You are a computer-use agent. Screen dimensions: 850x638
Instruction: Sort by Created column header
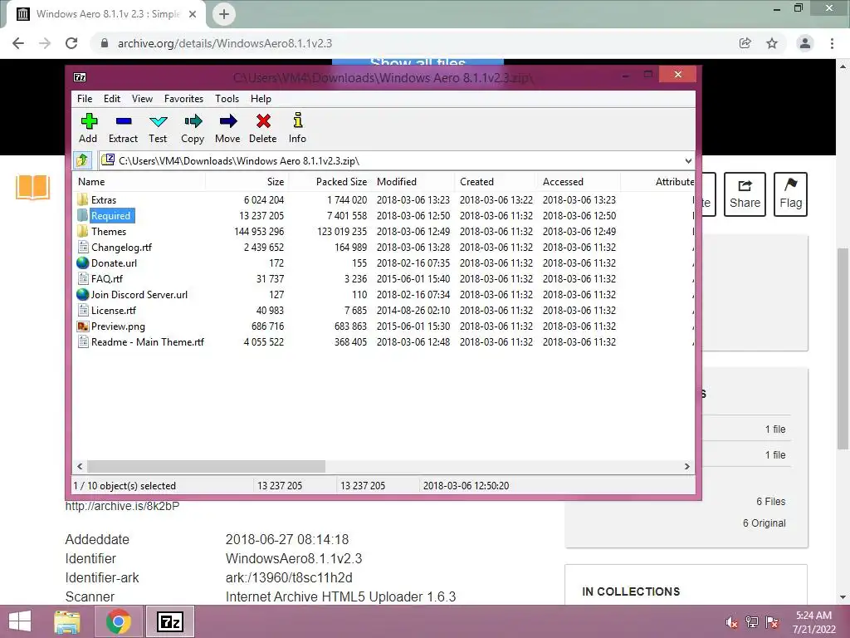496,182
